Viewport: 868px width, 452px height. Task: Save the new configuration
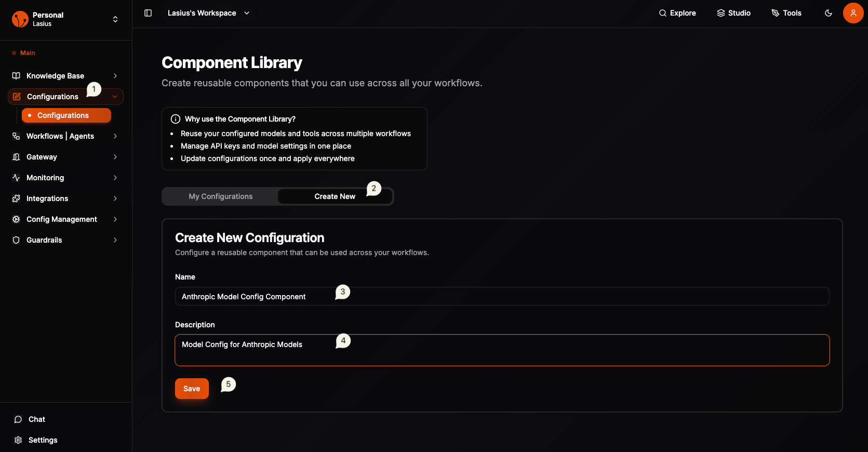pyautogui.click(x=192, y=389)
